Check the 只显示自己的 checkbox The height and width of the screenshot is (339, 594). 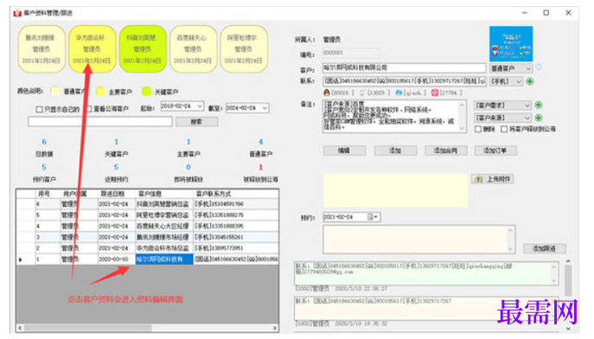pos(39,109)
